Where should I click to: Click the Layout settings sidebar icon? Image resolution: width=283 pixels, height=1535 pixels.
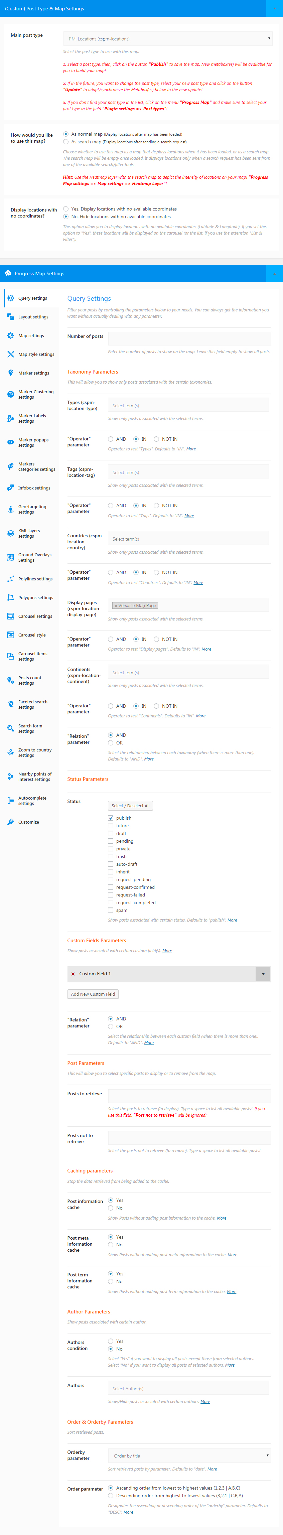(11, 317)
